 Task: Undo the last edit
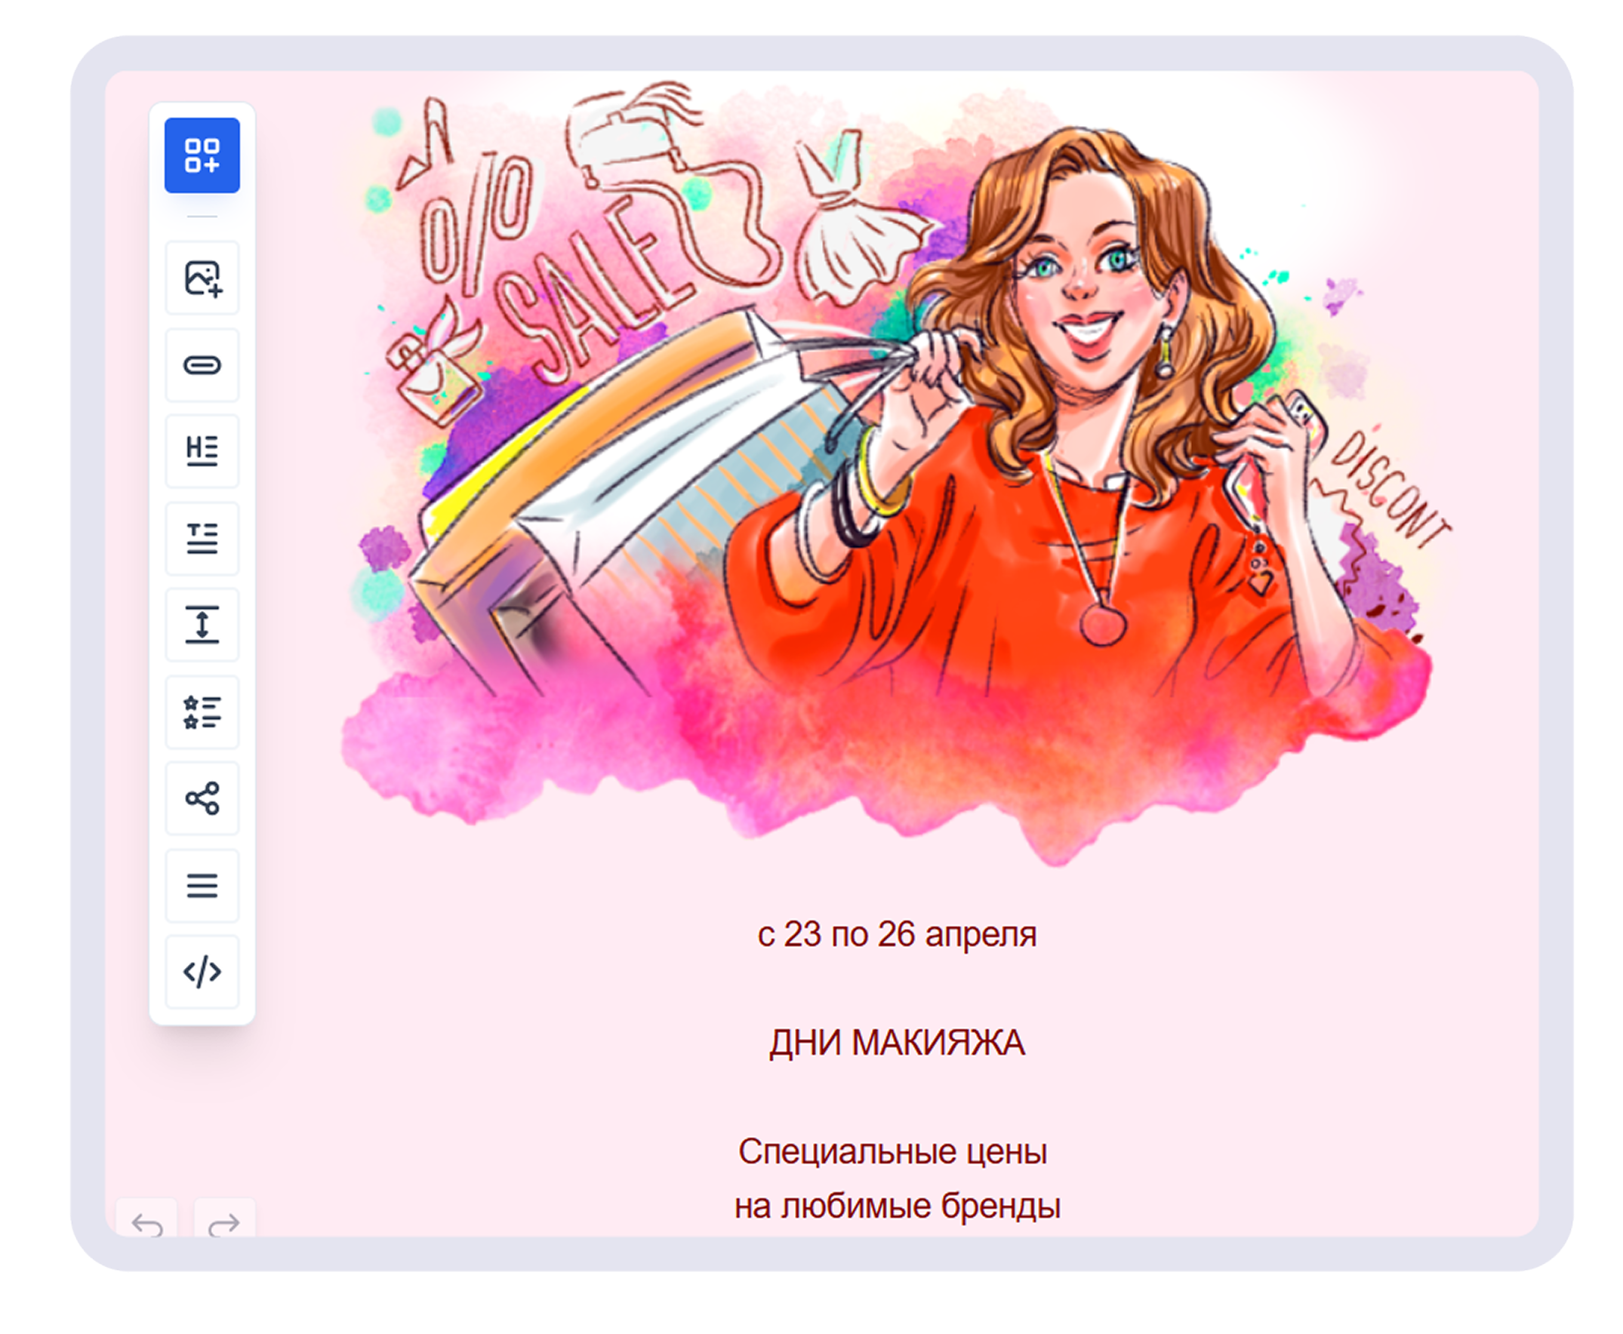[x=147, y=1222]
